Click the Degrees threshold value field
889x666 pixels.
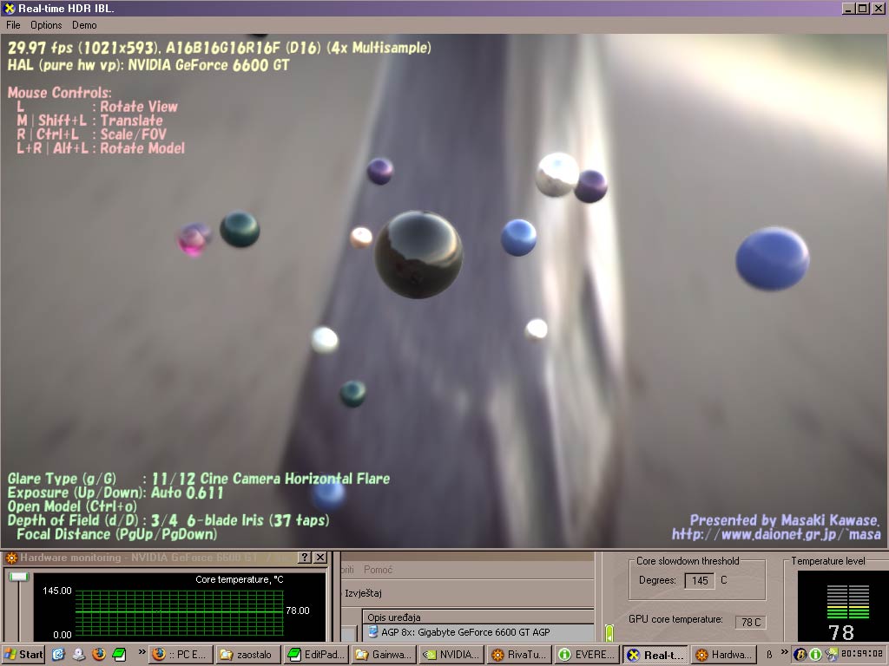coord(700,580)
